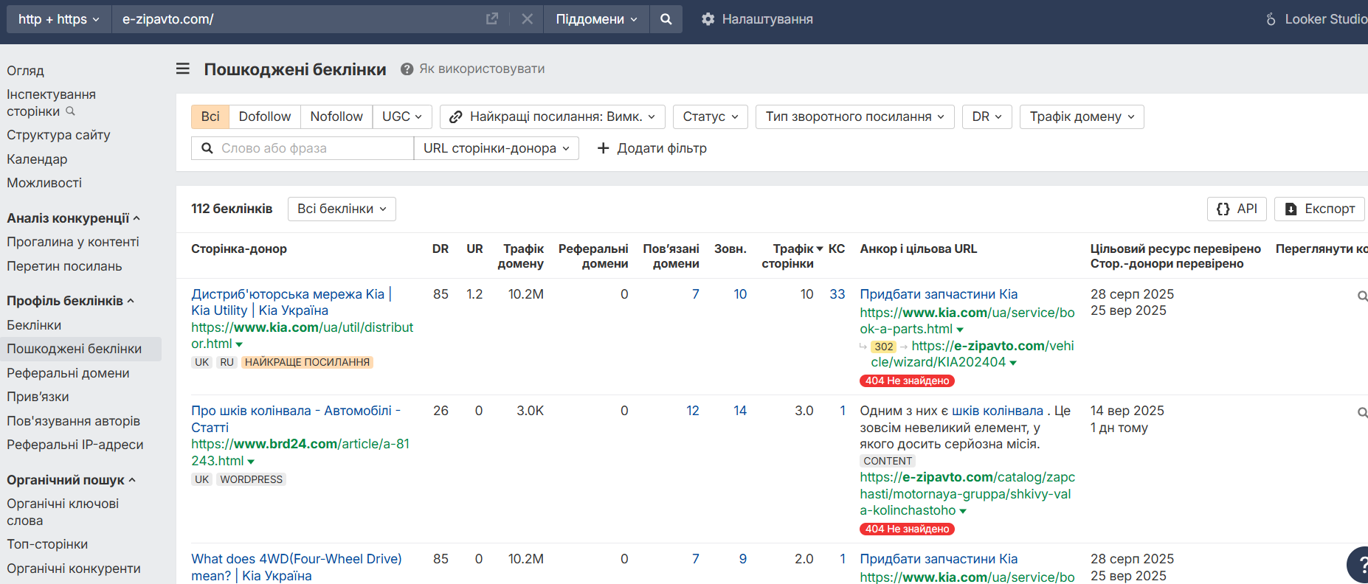
Task: Open the domain URL in external tab icon
Action: point(492,19)
